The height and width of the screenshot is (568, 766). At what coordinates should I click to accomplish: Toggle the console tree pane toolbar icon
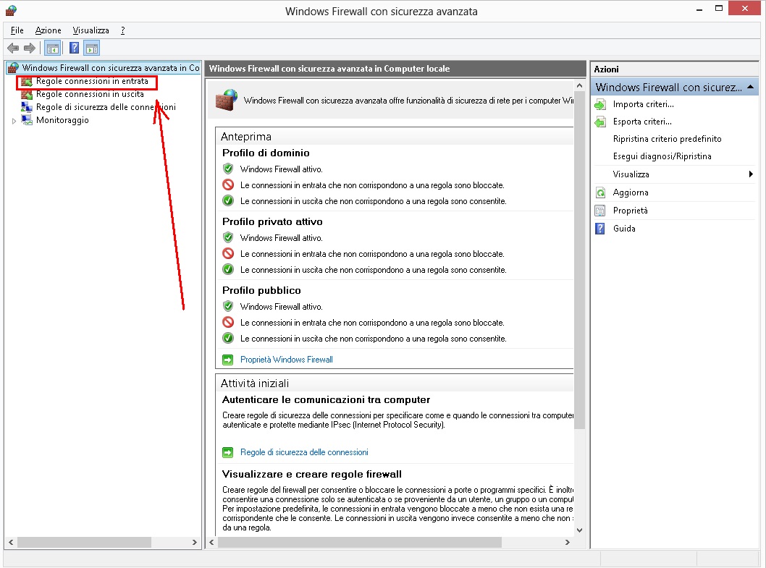pos(52,48)
